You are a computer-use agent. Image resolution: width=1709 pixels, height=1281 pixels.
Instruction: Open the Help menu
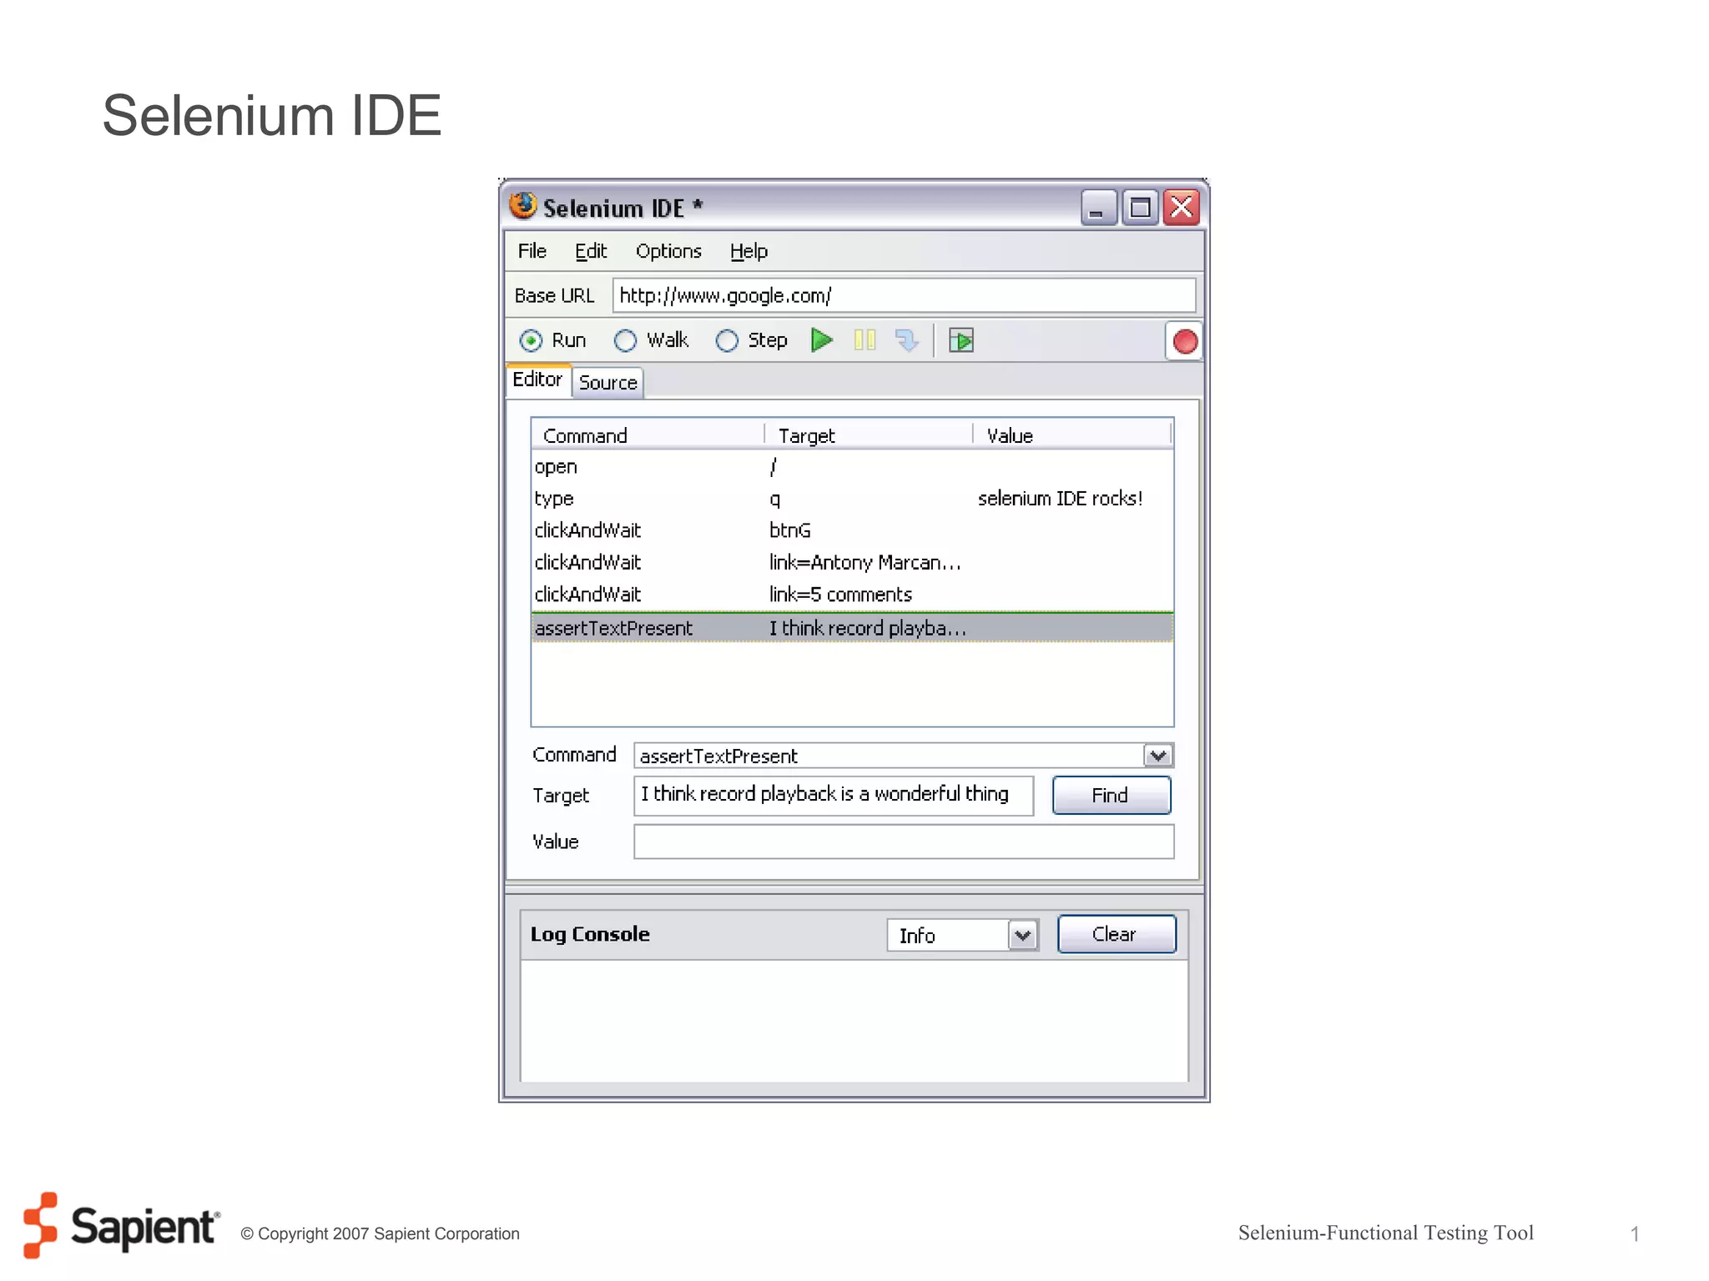(x=749, y=251)
